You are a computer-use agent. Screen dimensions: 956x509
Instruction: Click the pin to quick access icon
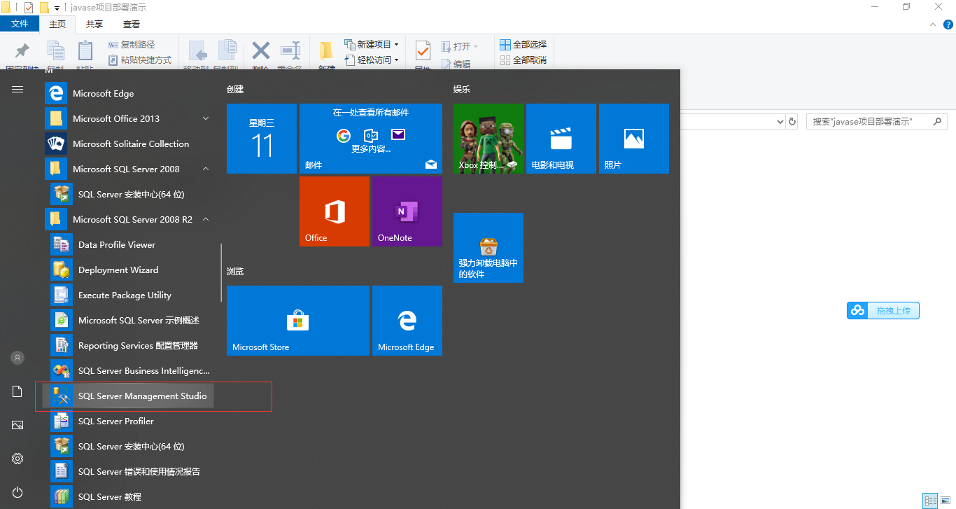point(22,50)
